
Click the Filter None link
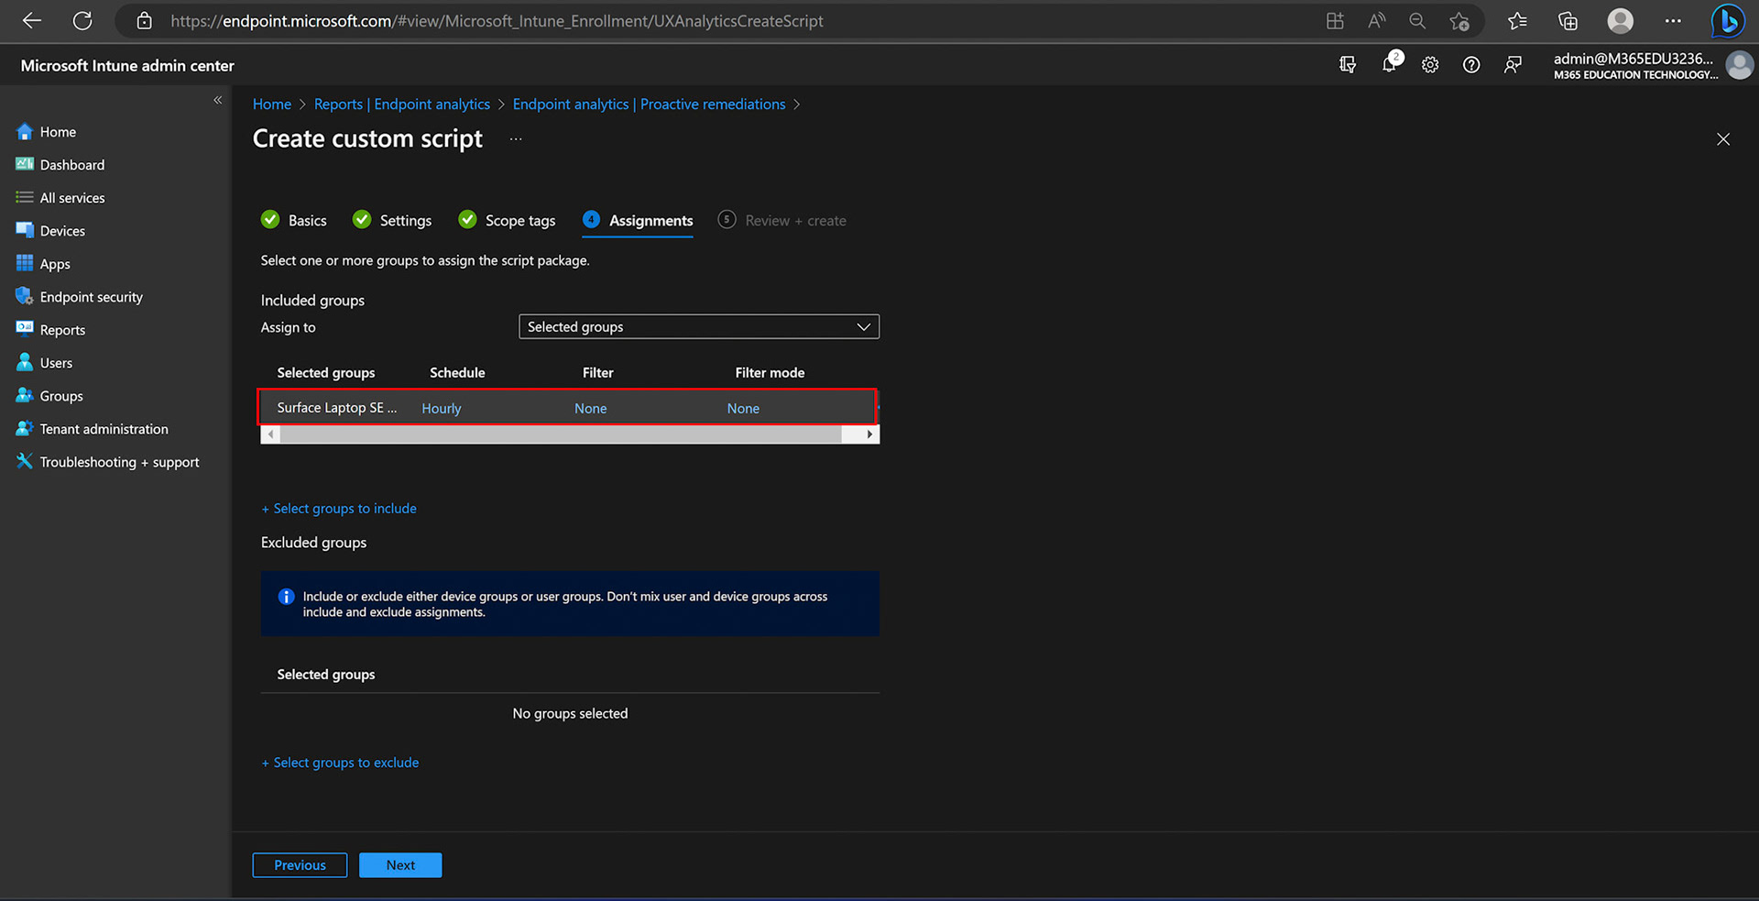(x=591, y=409)
